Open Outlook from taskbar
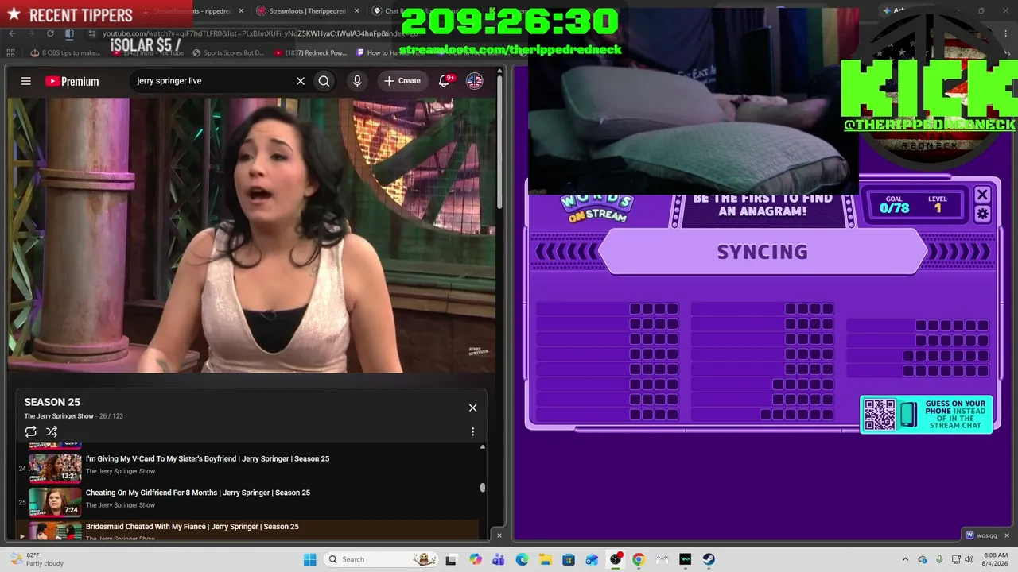The image size is (1018, 572). point(592,559)
